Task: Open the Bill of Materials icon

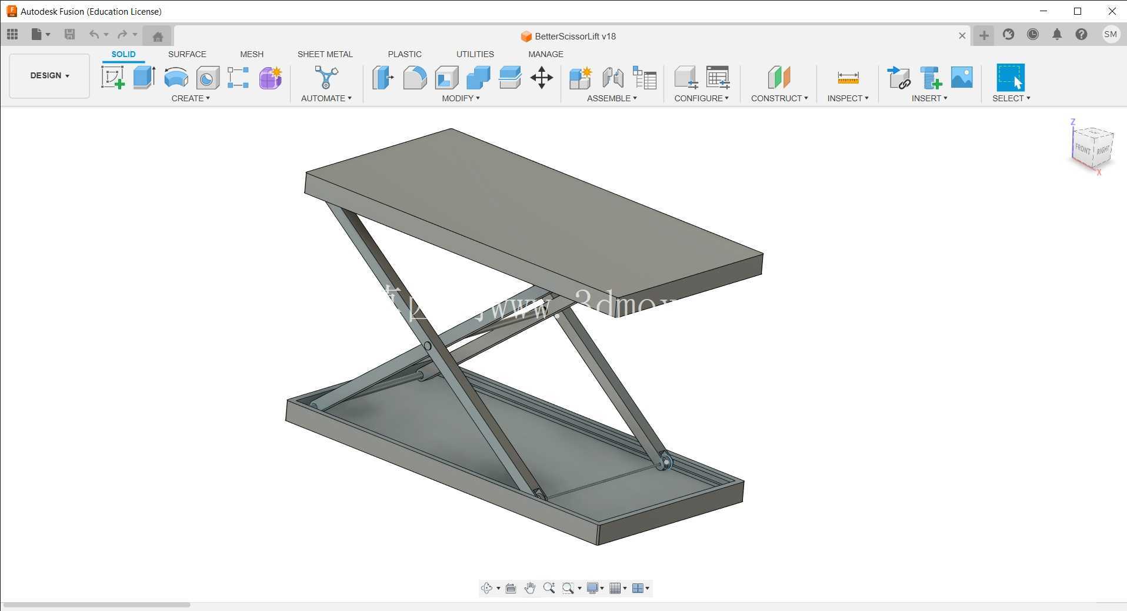Action: 644,77
